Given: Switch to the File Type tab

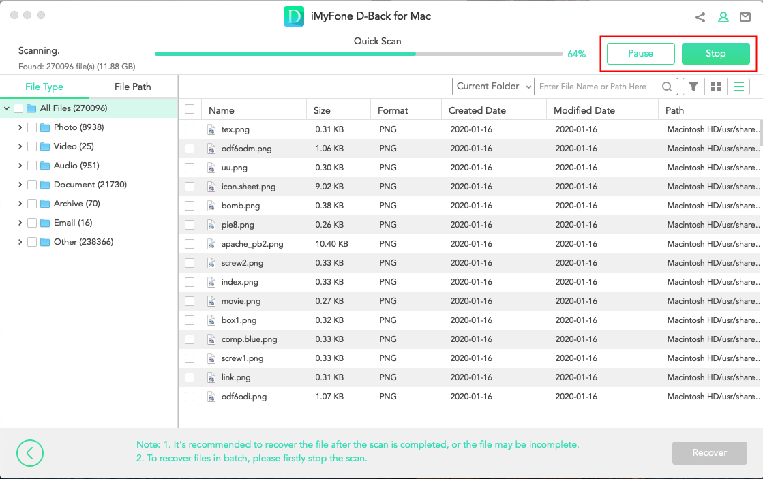Looking at the screenshot, I should click(44, 87).
